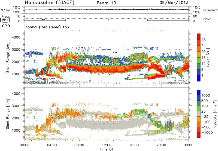The width and height of the screenshot is (218, 151).
Task: Click the 'Time UT' axis label
Action: point(107,149)
